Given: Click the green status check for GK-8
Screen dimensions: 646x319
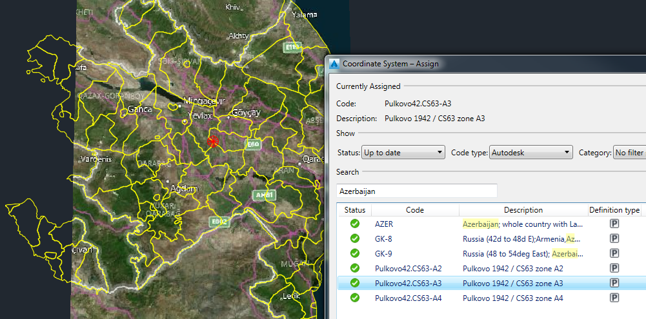Looking at the screenshot, I should [355, 238].
